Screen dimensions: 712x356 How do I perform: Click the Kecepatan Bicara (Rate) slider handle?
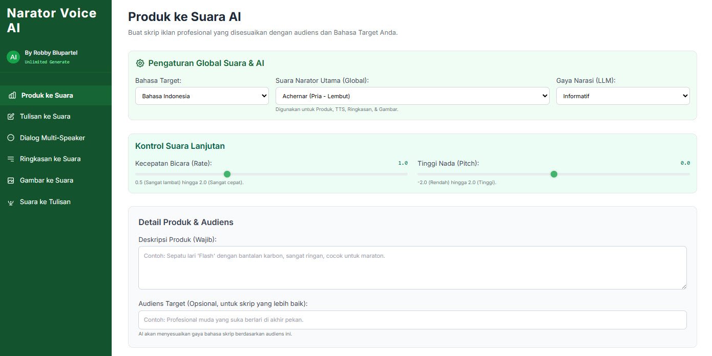tap(227, 174)
